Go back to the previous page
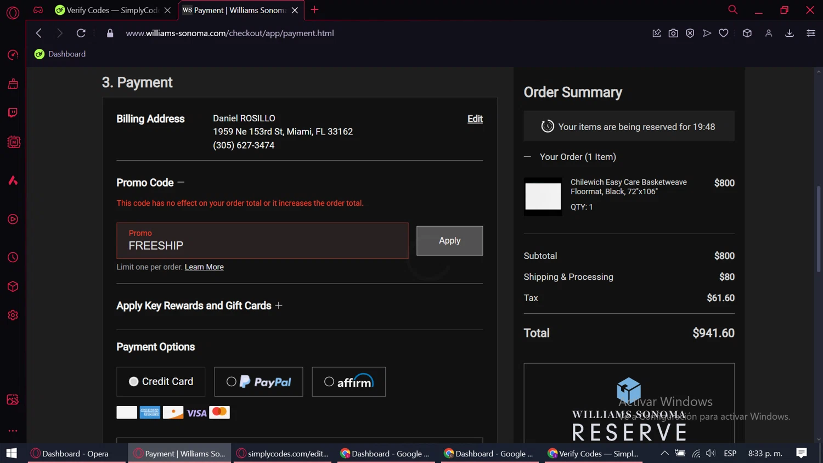This screenshot has height=463, width=823. (38, 33)
